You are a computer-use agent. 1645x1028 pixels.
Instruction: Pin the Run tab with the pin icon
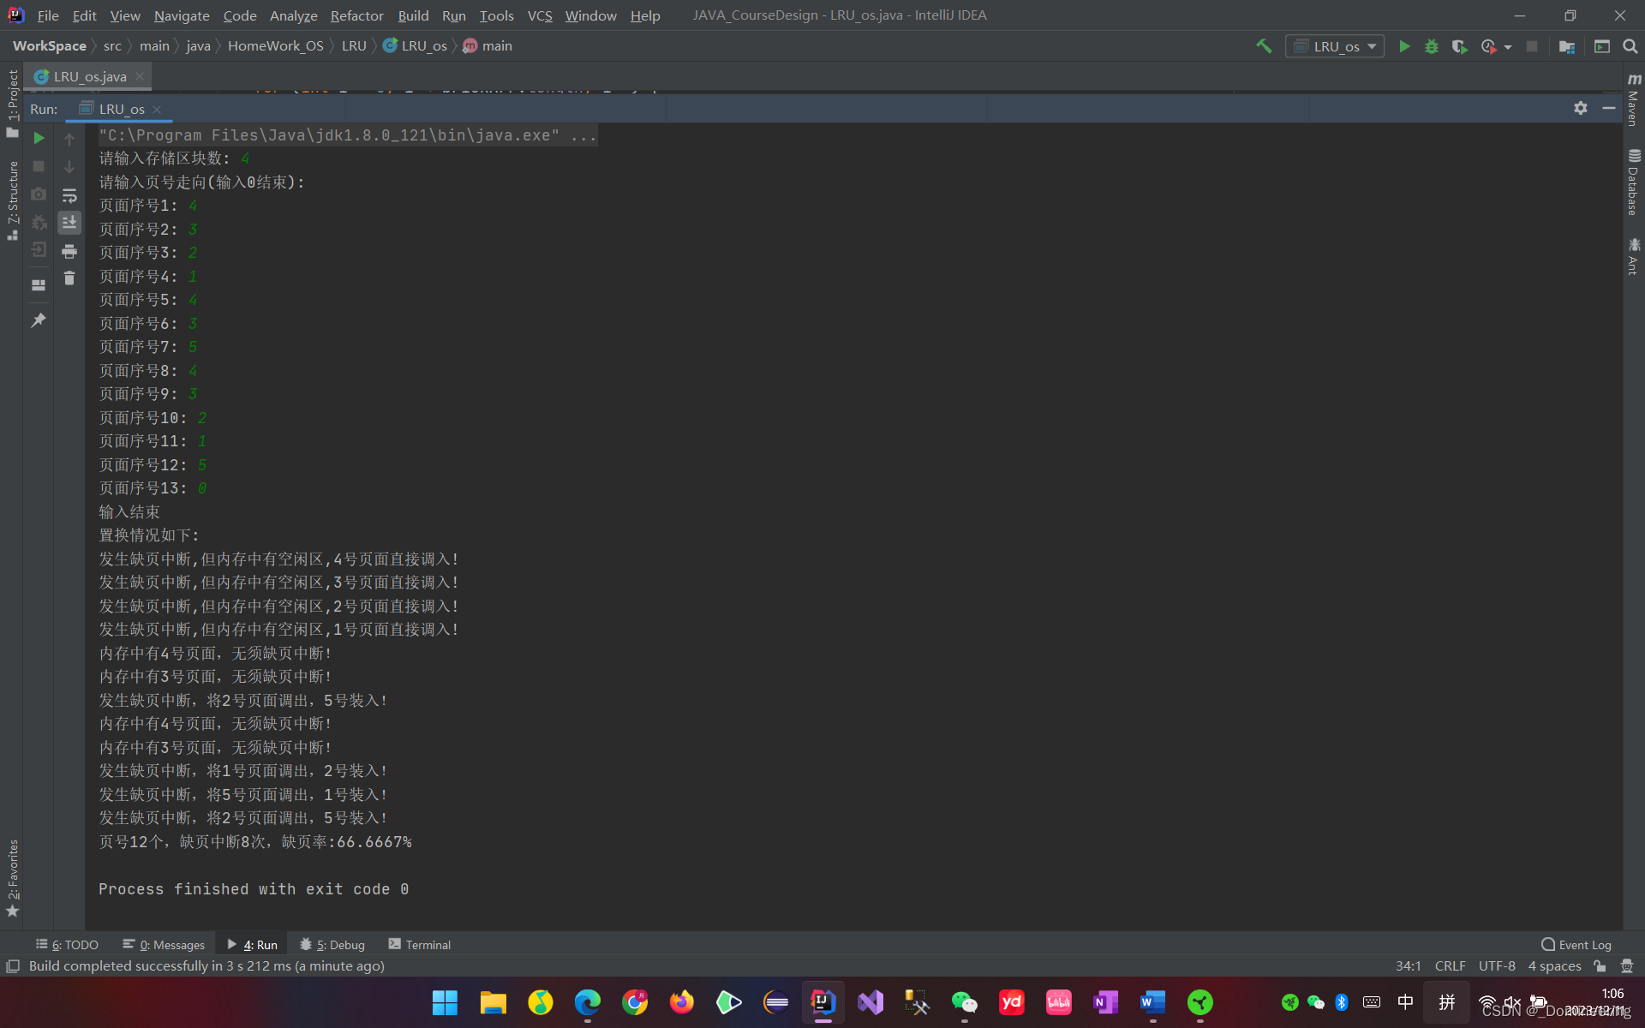[39, 320]
